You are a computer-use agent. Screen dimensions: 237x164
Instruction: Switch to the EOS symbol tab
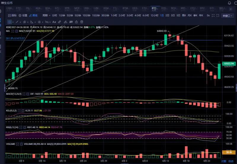point(164,9)
